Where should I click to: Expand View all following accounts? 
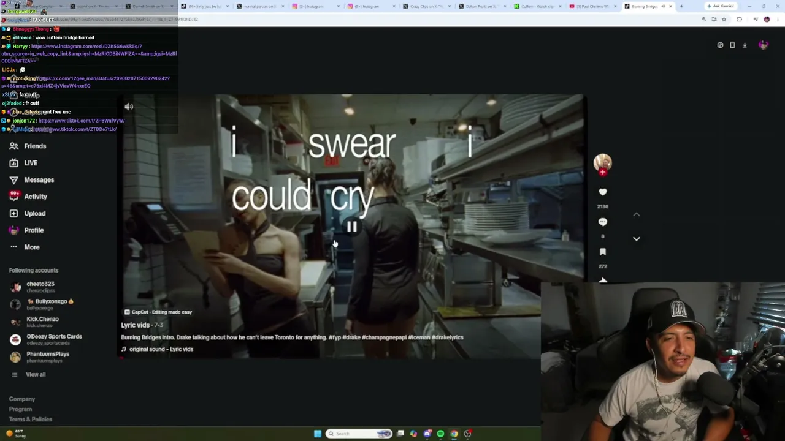pos(29,374)
